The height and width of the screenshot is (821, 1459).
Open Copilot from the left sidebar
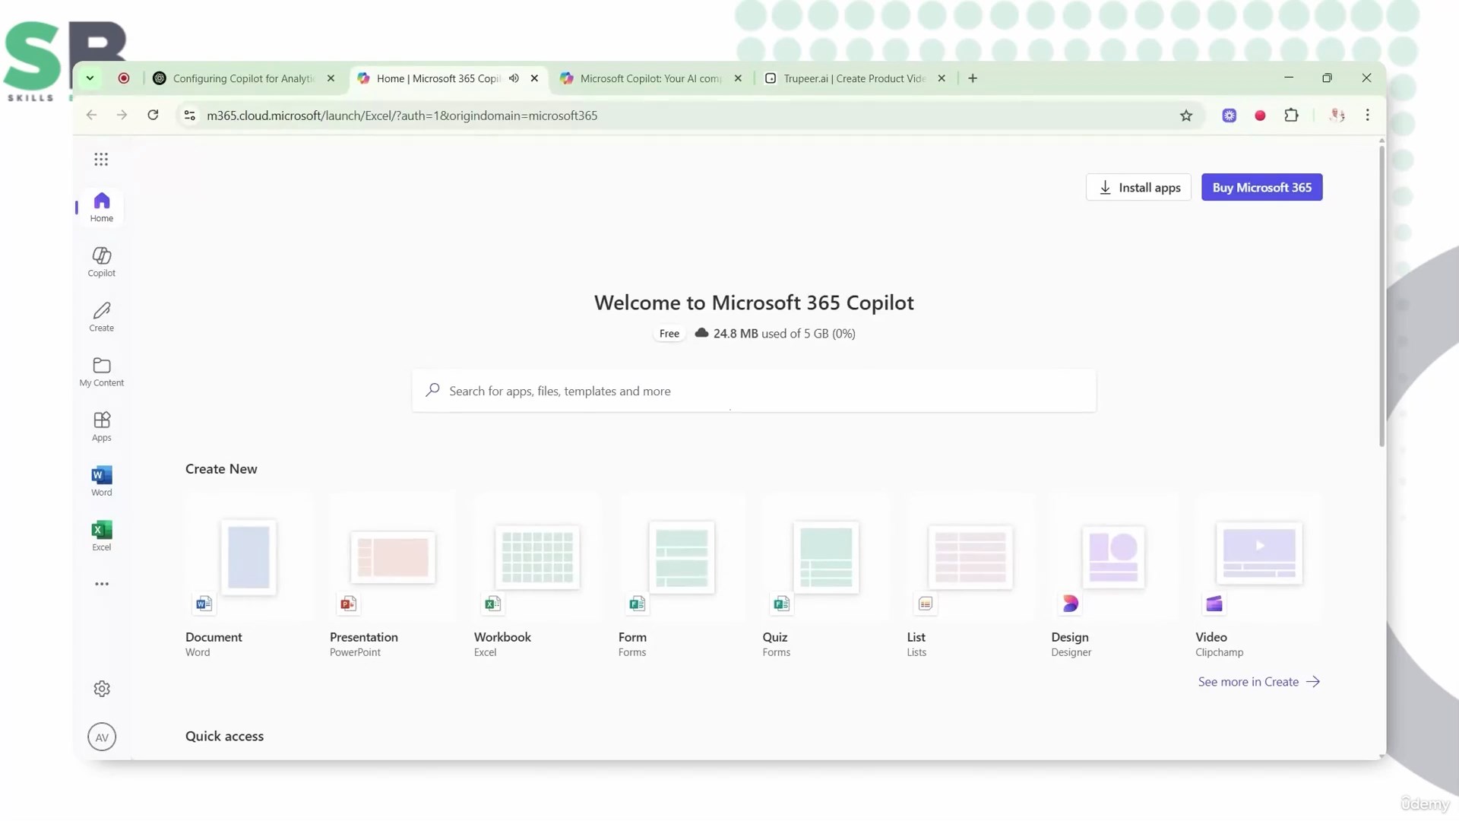(x=101, y=262)
